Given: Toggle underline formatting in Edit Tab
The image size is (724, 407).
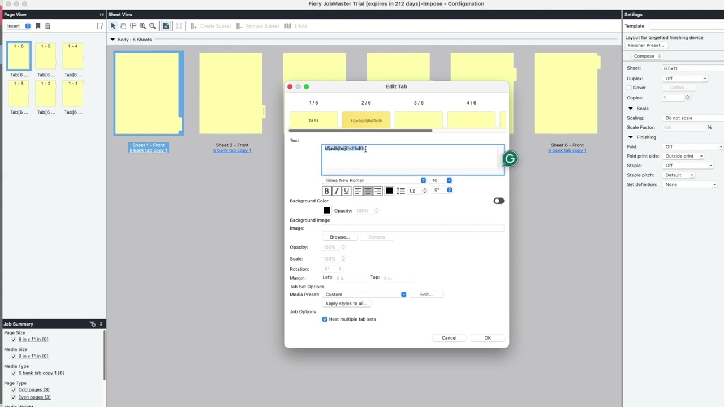Looking at the screenshot, I should point(347,191).
